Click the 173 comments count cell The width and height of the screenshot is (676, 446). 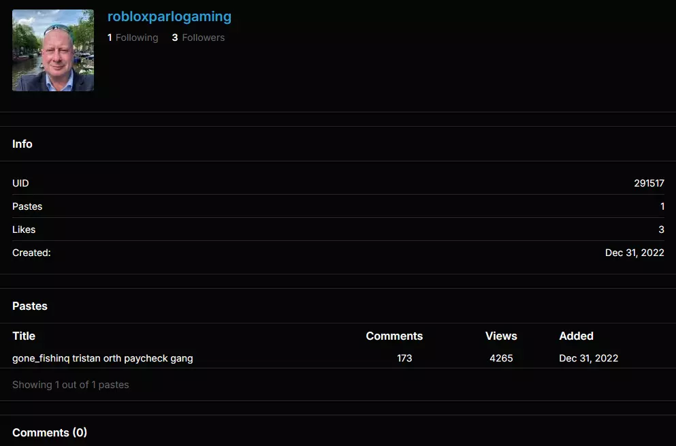(x=404, y=358)
